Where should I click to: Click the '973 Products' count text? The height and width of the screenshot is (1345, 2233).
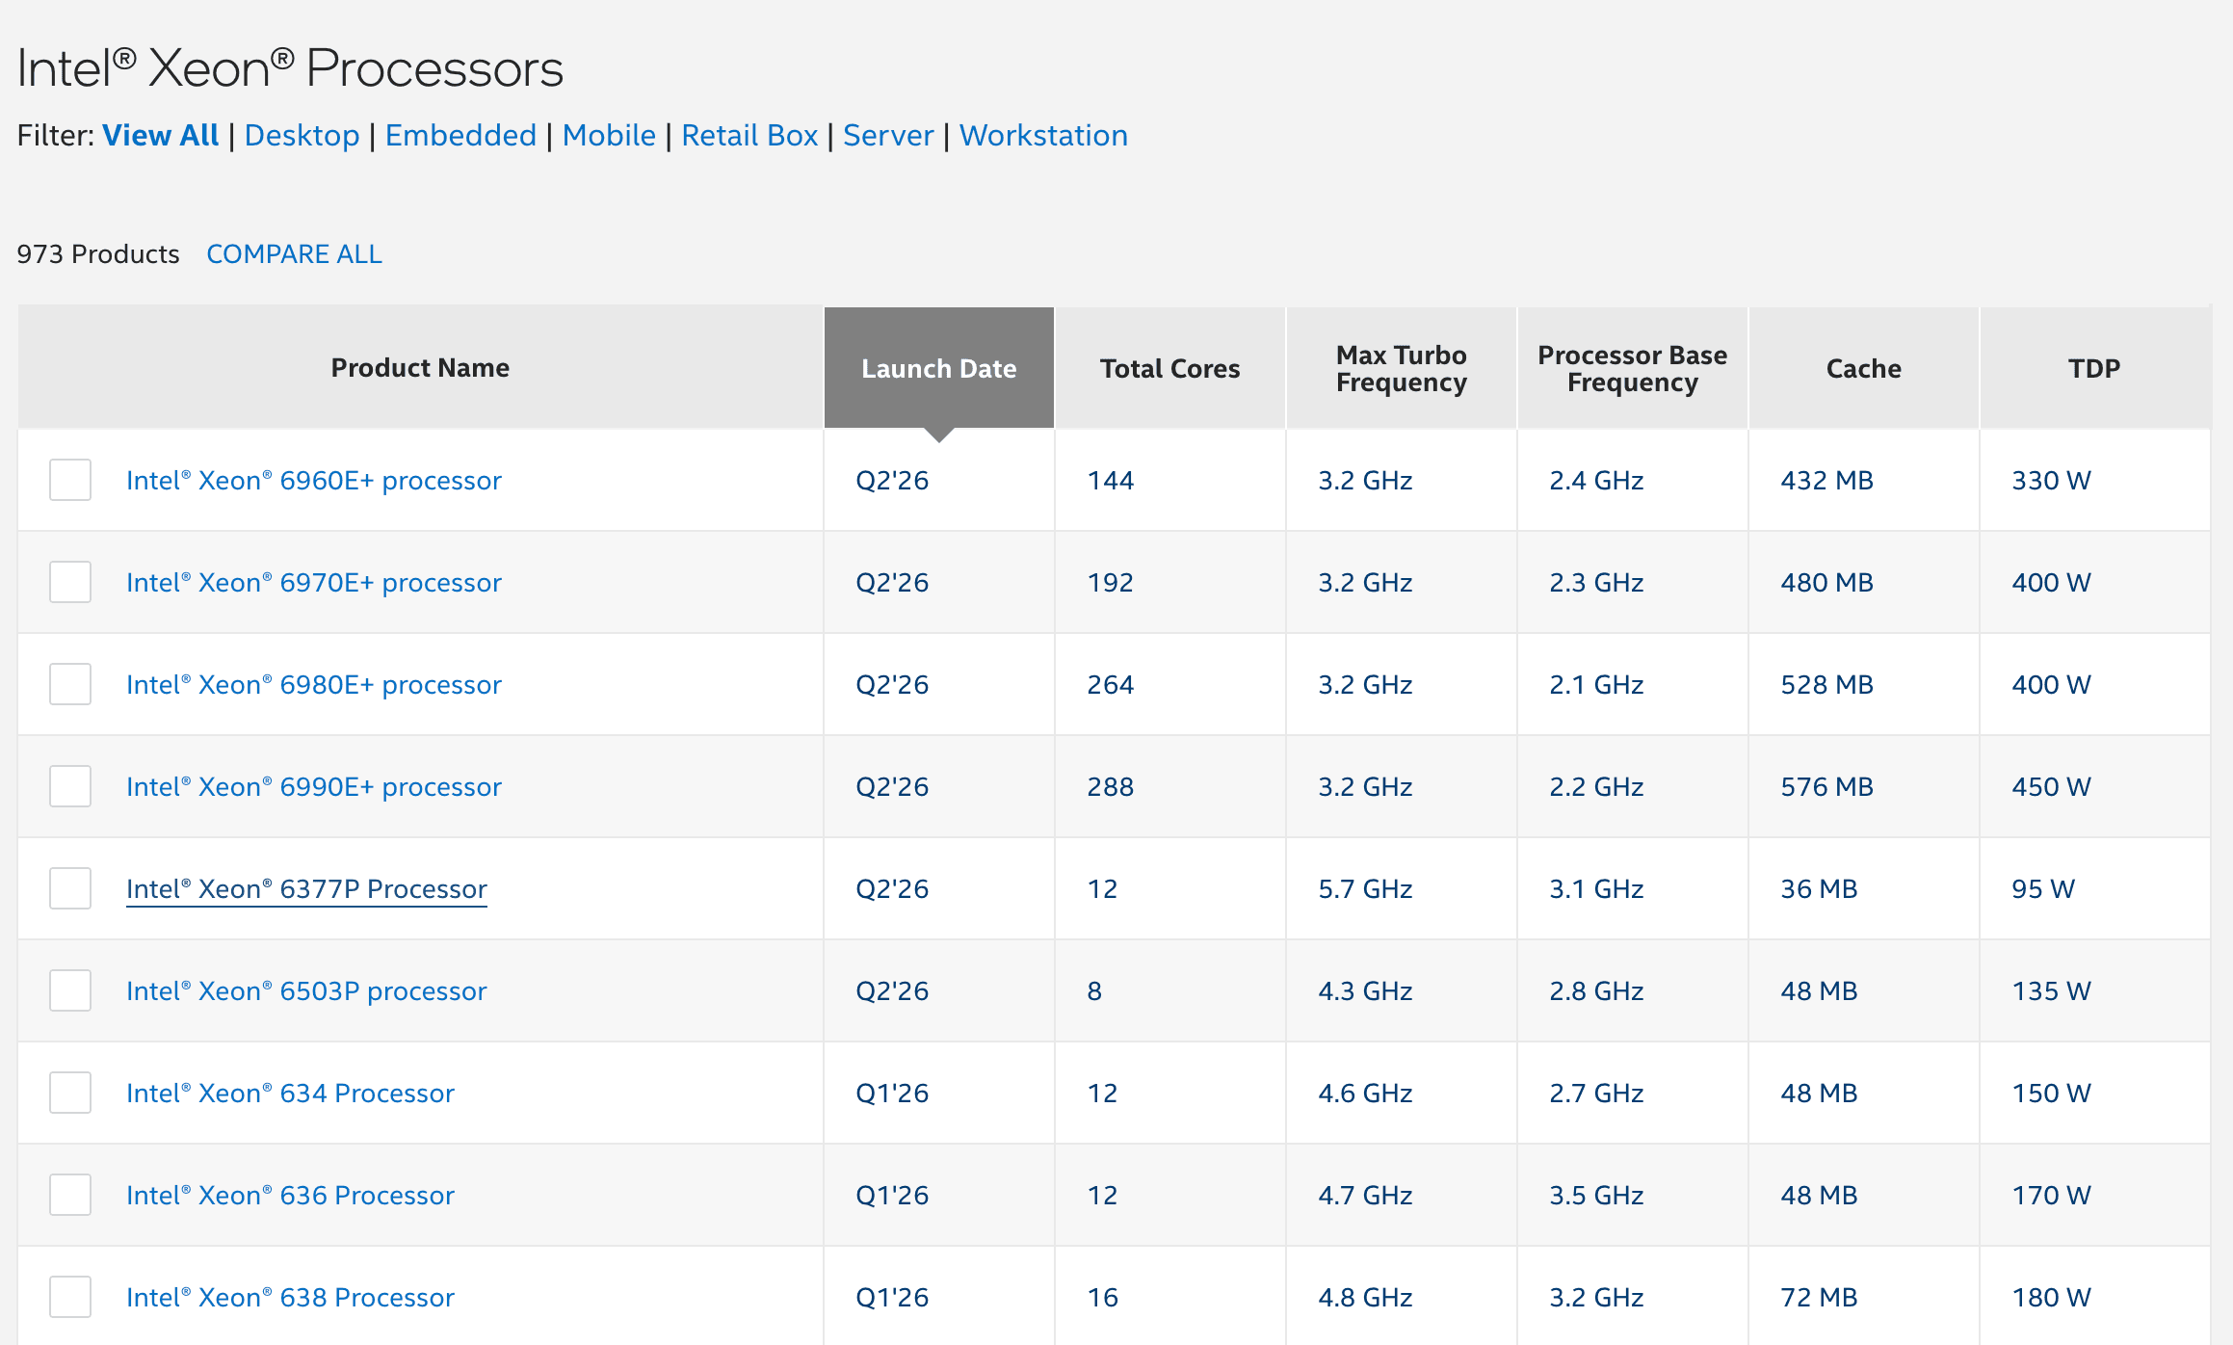(x=98, y=253)
